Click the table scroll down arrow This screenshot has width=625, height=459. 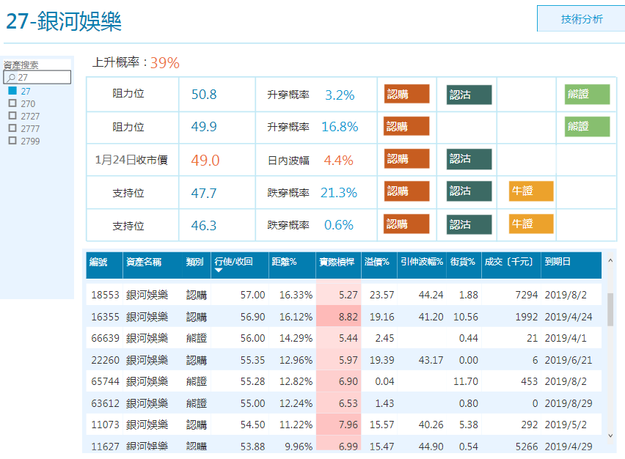pos(610,436)
